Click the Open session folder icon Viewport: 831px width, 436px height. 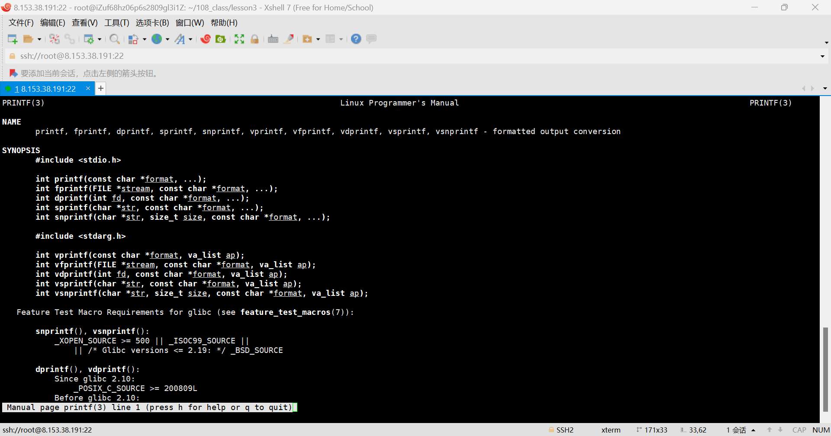(x=28, y=39)
